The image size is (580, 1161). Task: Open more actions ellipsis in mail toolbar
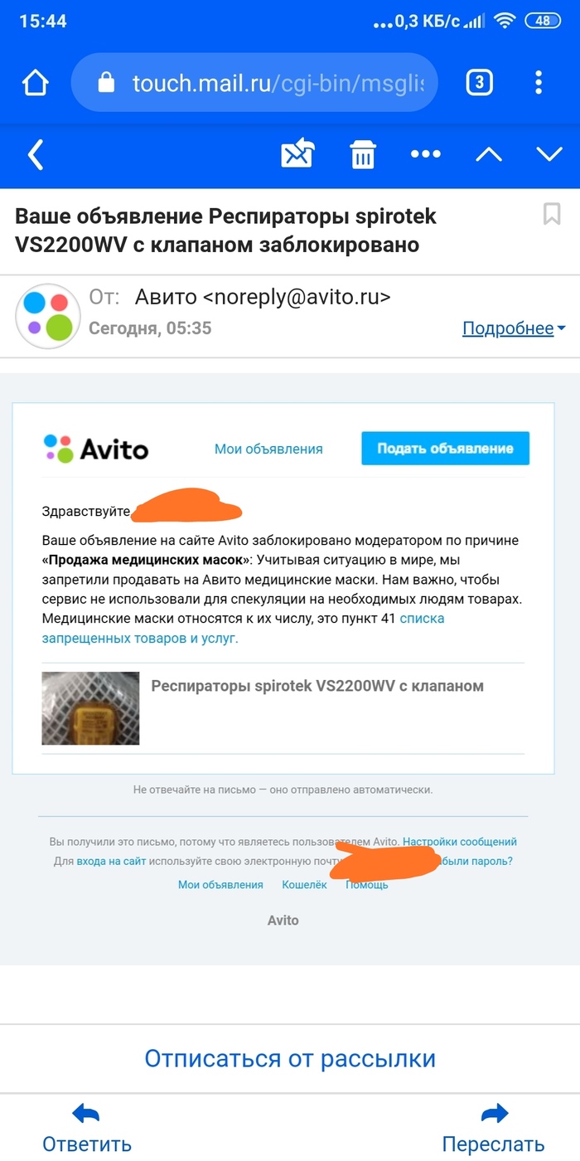pyautogui.click(x=426, y=154)
